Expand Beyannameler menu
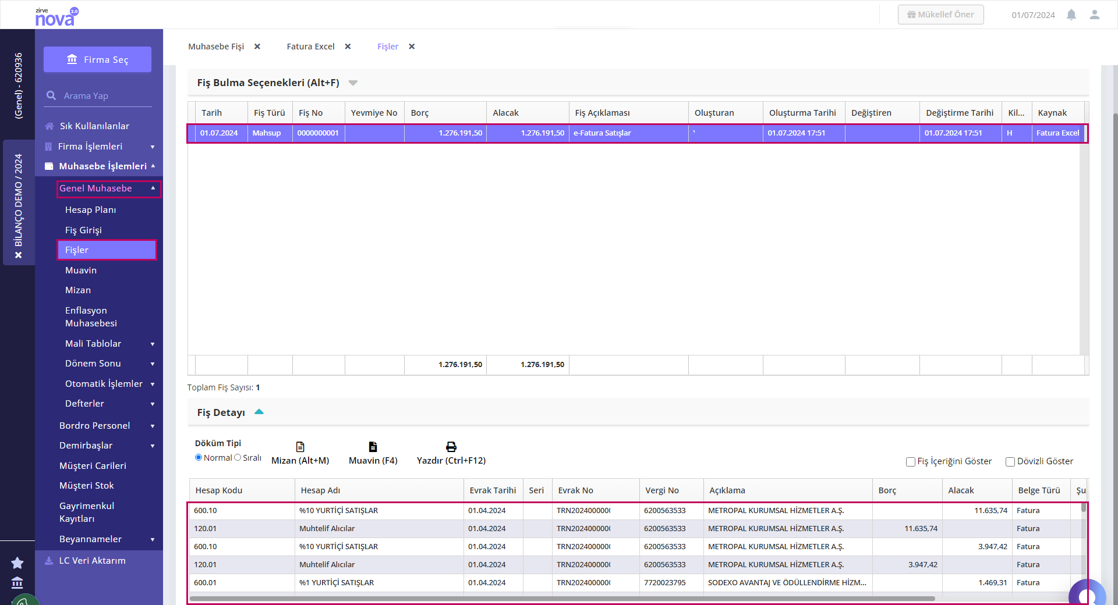This screenshot has height=605, width=1118. (x=153, y=539)
